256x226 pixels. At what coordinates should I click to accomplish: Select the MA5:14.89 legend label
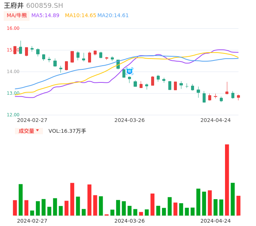click(45, 16)
